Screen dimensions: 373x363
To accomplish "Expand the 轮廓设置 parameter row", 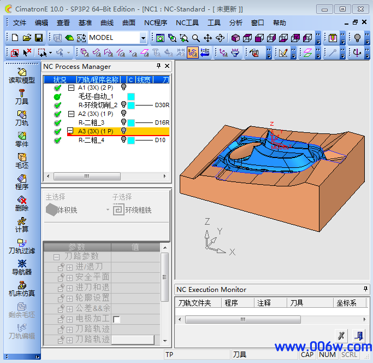I will 69,298.
